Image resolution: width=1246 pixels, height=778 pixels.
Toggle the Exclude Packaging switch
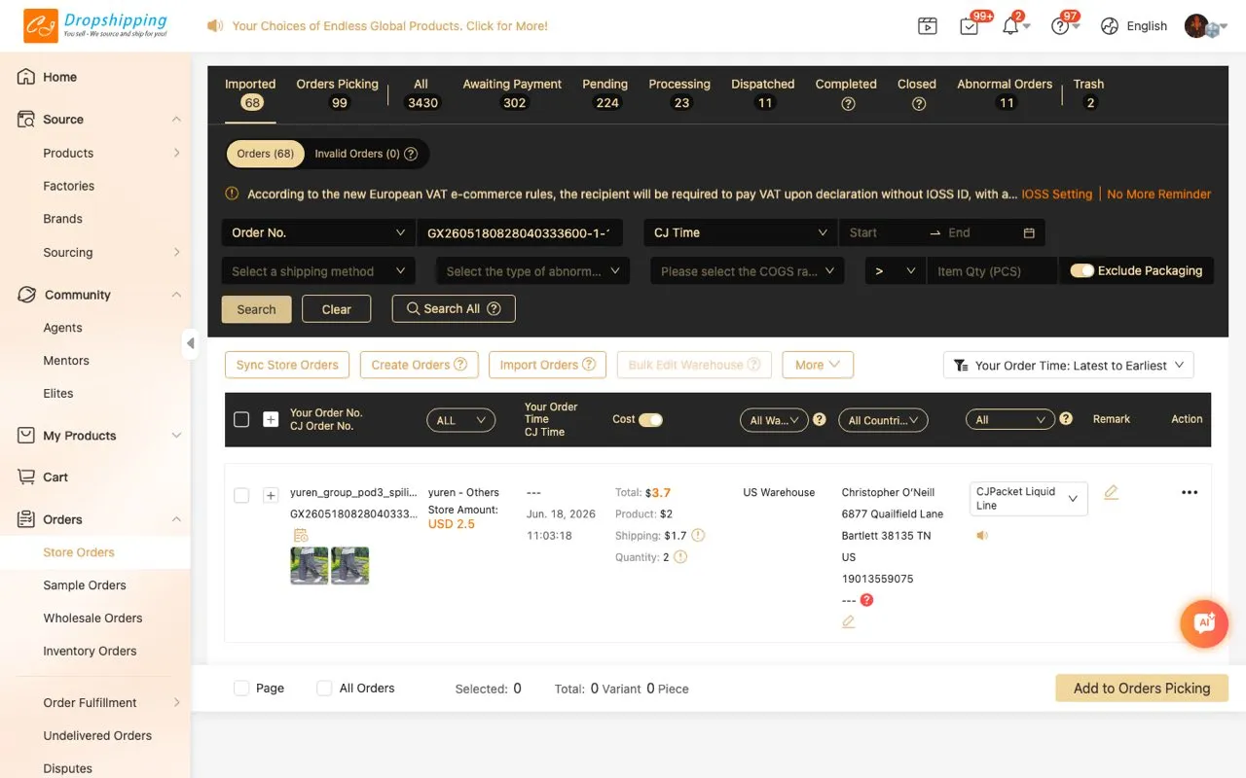pyautogui.click(x=1081, y=271)
